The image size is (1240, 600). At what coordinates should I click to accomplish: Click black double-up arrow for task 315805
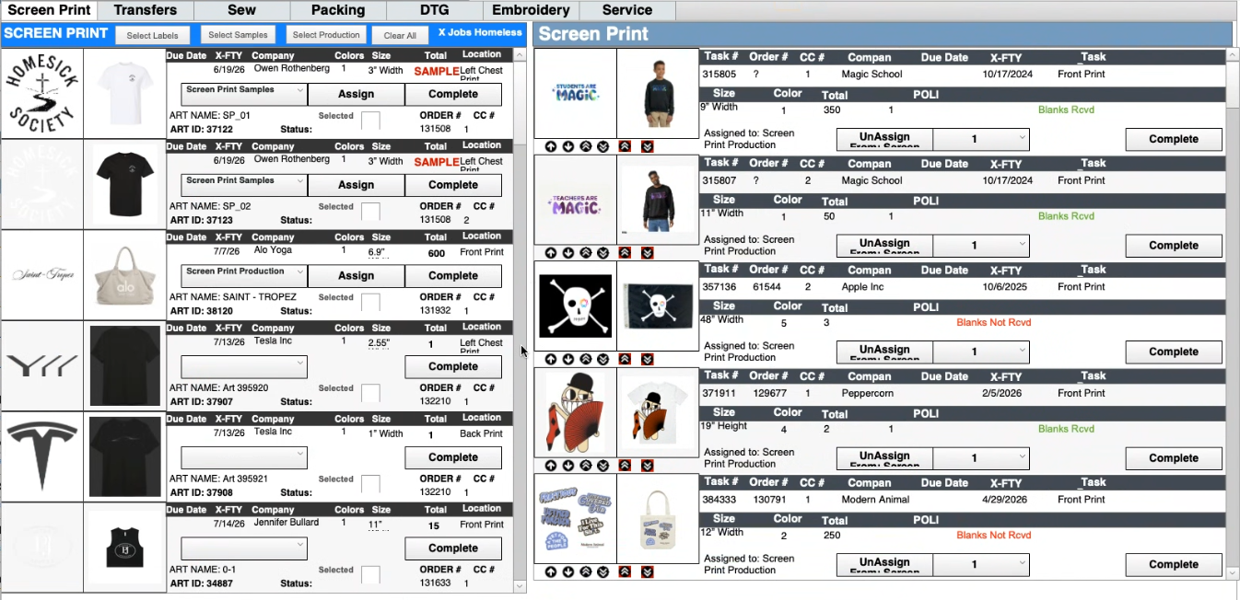(585, 146)
